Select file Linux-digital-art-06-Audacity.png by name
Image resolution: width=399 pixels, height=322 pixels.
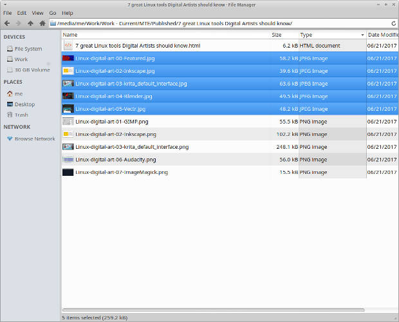116,160
